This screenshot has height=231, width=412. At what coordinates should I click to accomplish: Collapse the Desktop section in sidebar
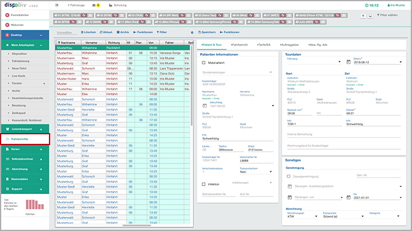click(x=41, y=35)
